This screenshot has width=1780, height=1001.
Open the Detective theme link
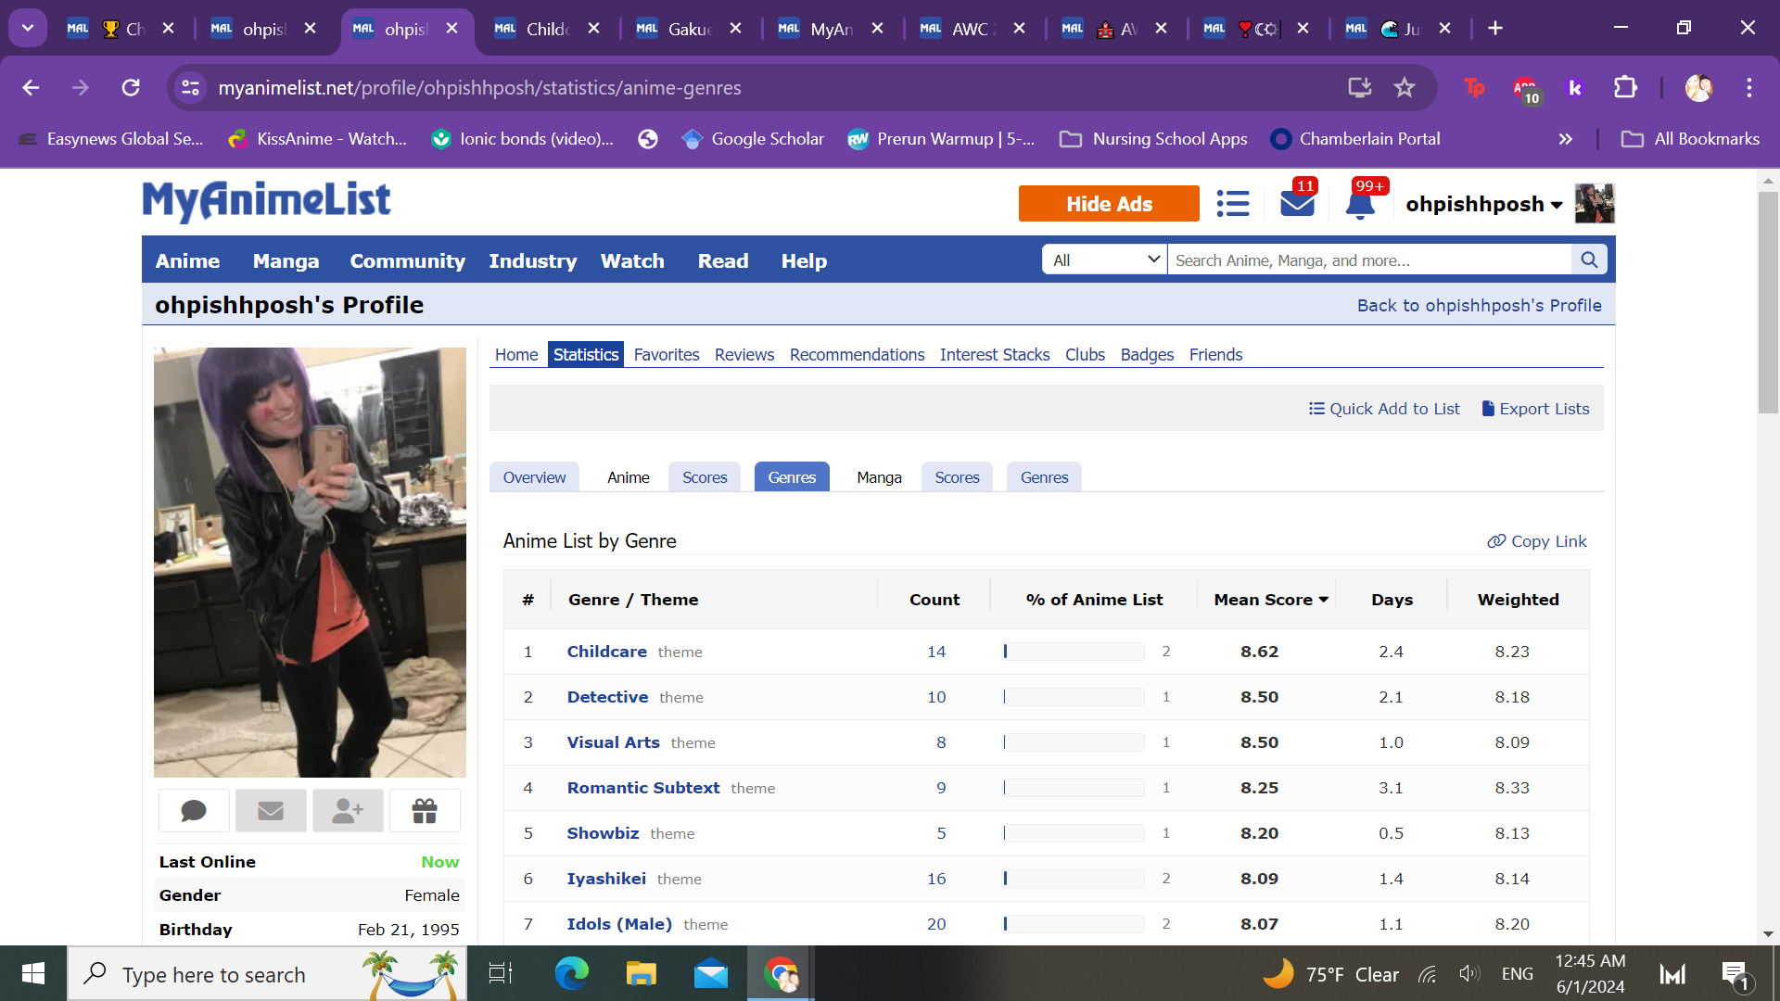pyautogui.click(x=607, y=697)
